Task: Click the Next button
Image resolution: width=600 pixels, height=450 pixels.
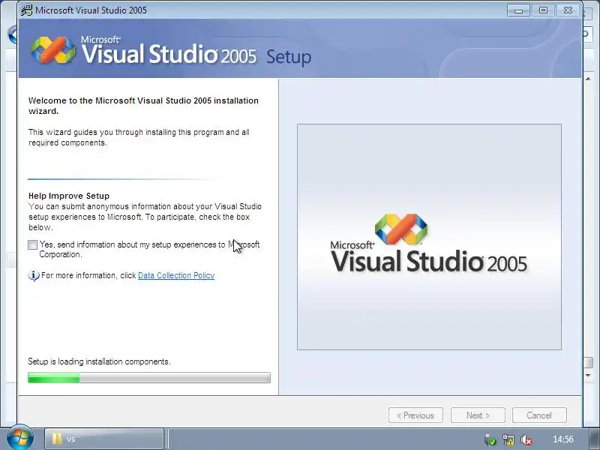Action: click(x=478, y=415)
